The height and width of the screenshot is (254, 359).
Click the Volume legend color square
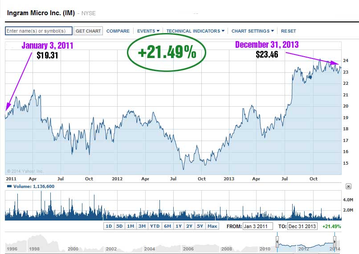[9, 186]
